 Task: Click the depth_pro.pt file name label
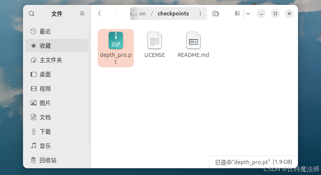click(116, 58)
